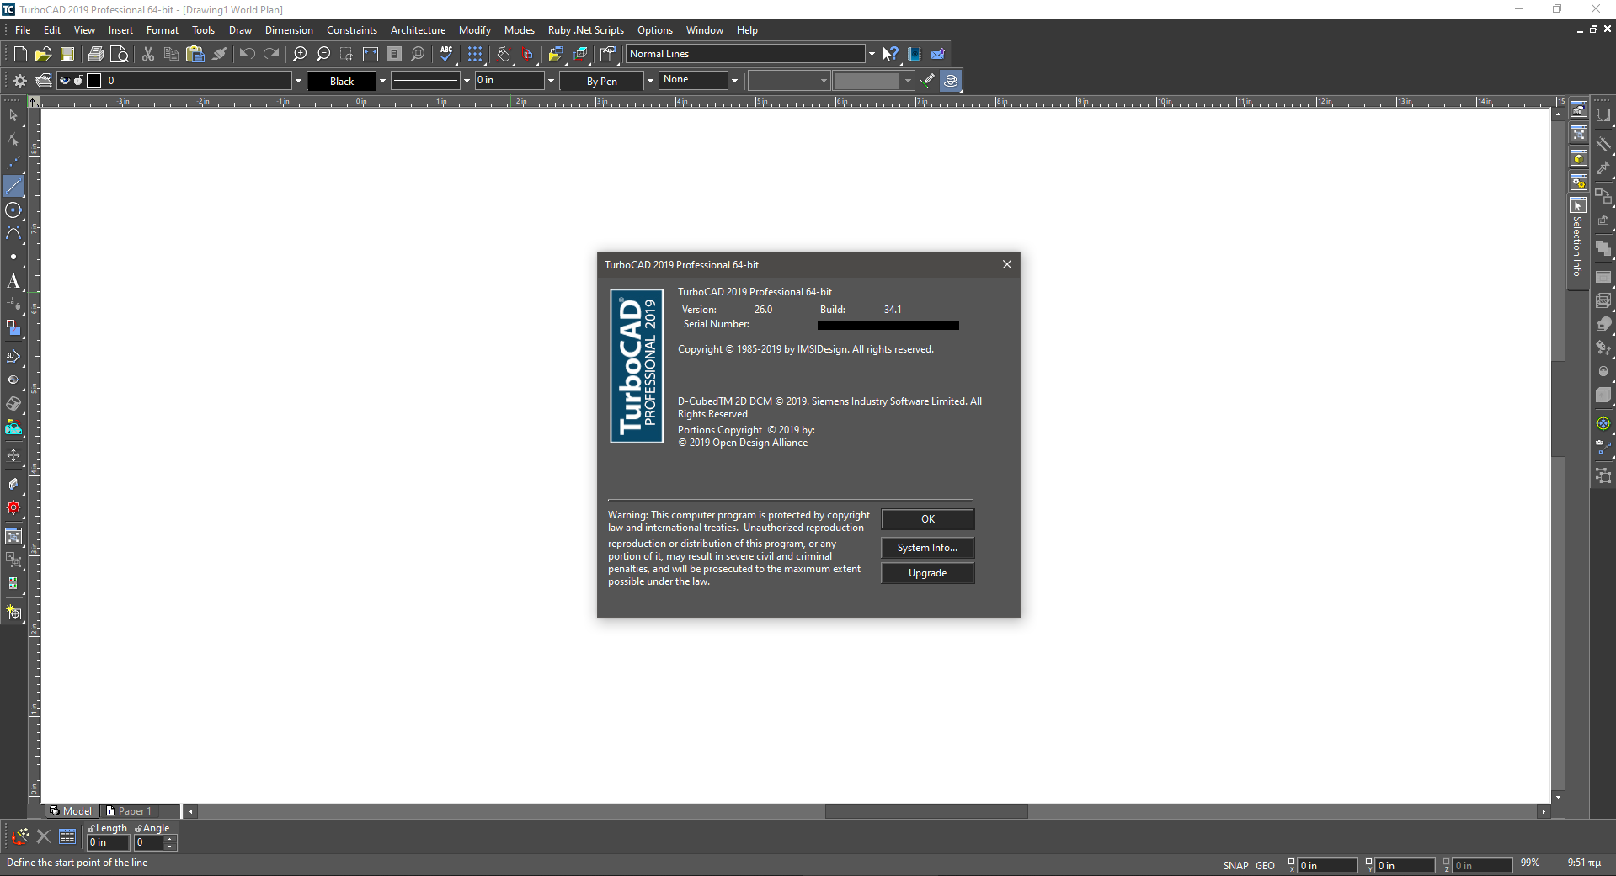Open the Architecture menu
The width and height of the screenshot is (1616, 876).
tap(418, 30)
